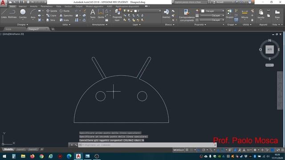Viewport: 285px width, 160px height.
Task: Click the ALTO face of ViewCube
Action: click(269, 49)
